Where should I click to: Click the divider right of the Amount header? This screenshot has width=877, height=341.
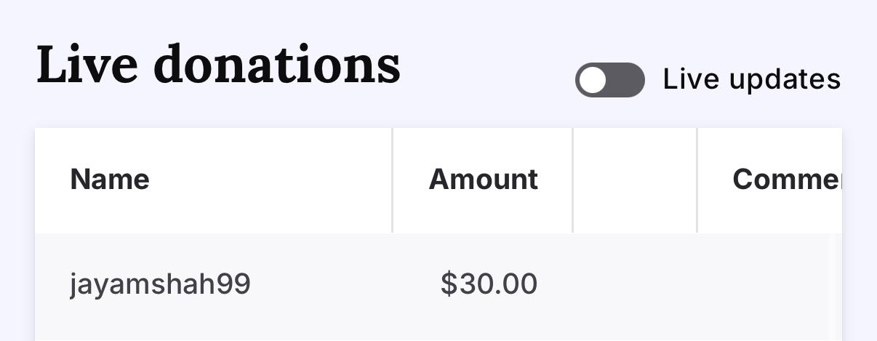(573, 180)
